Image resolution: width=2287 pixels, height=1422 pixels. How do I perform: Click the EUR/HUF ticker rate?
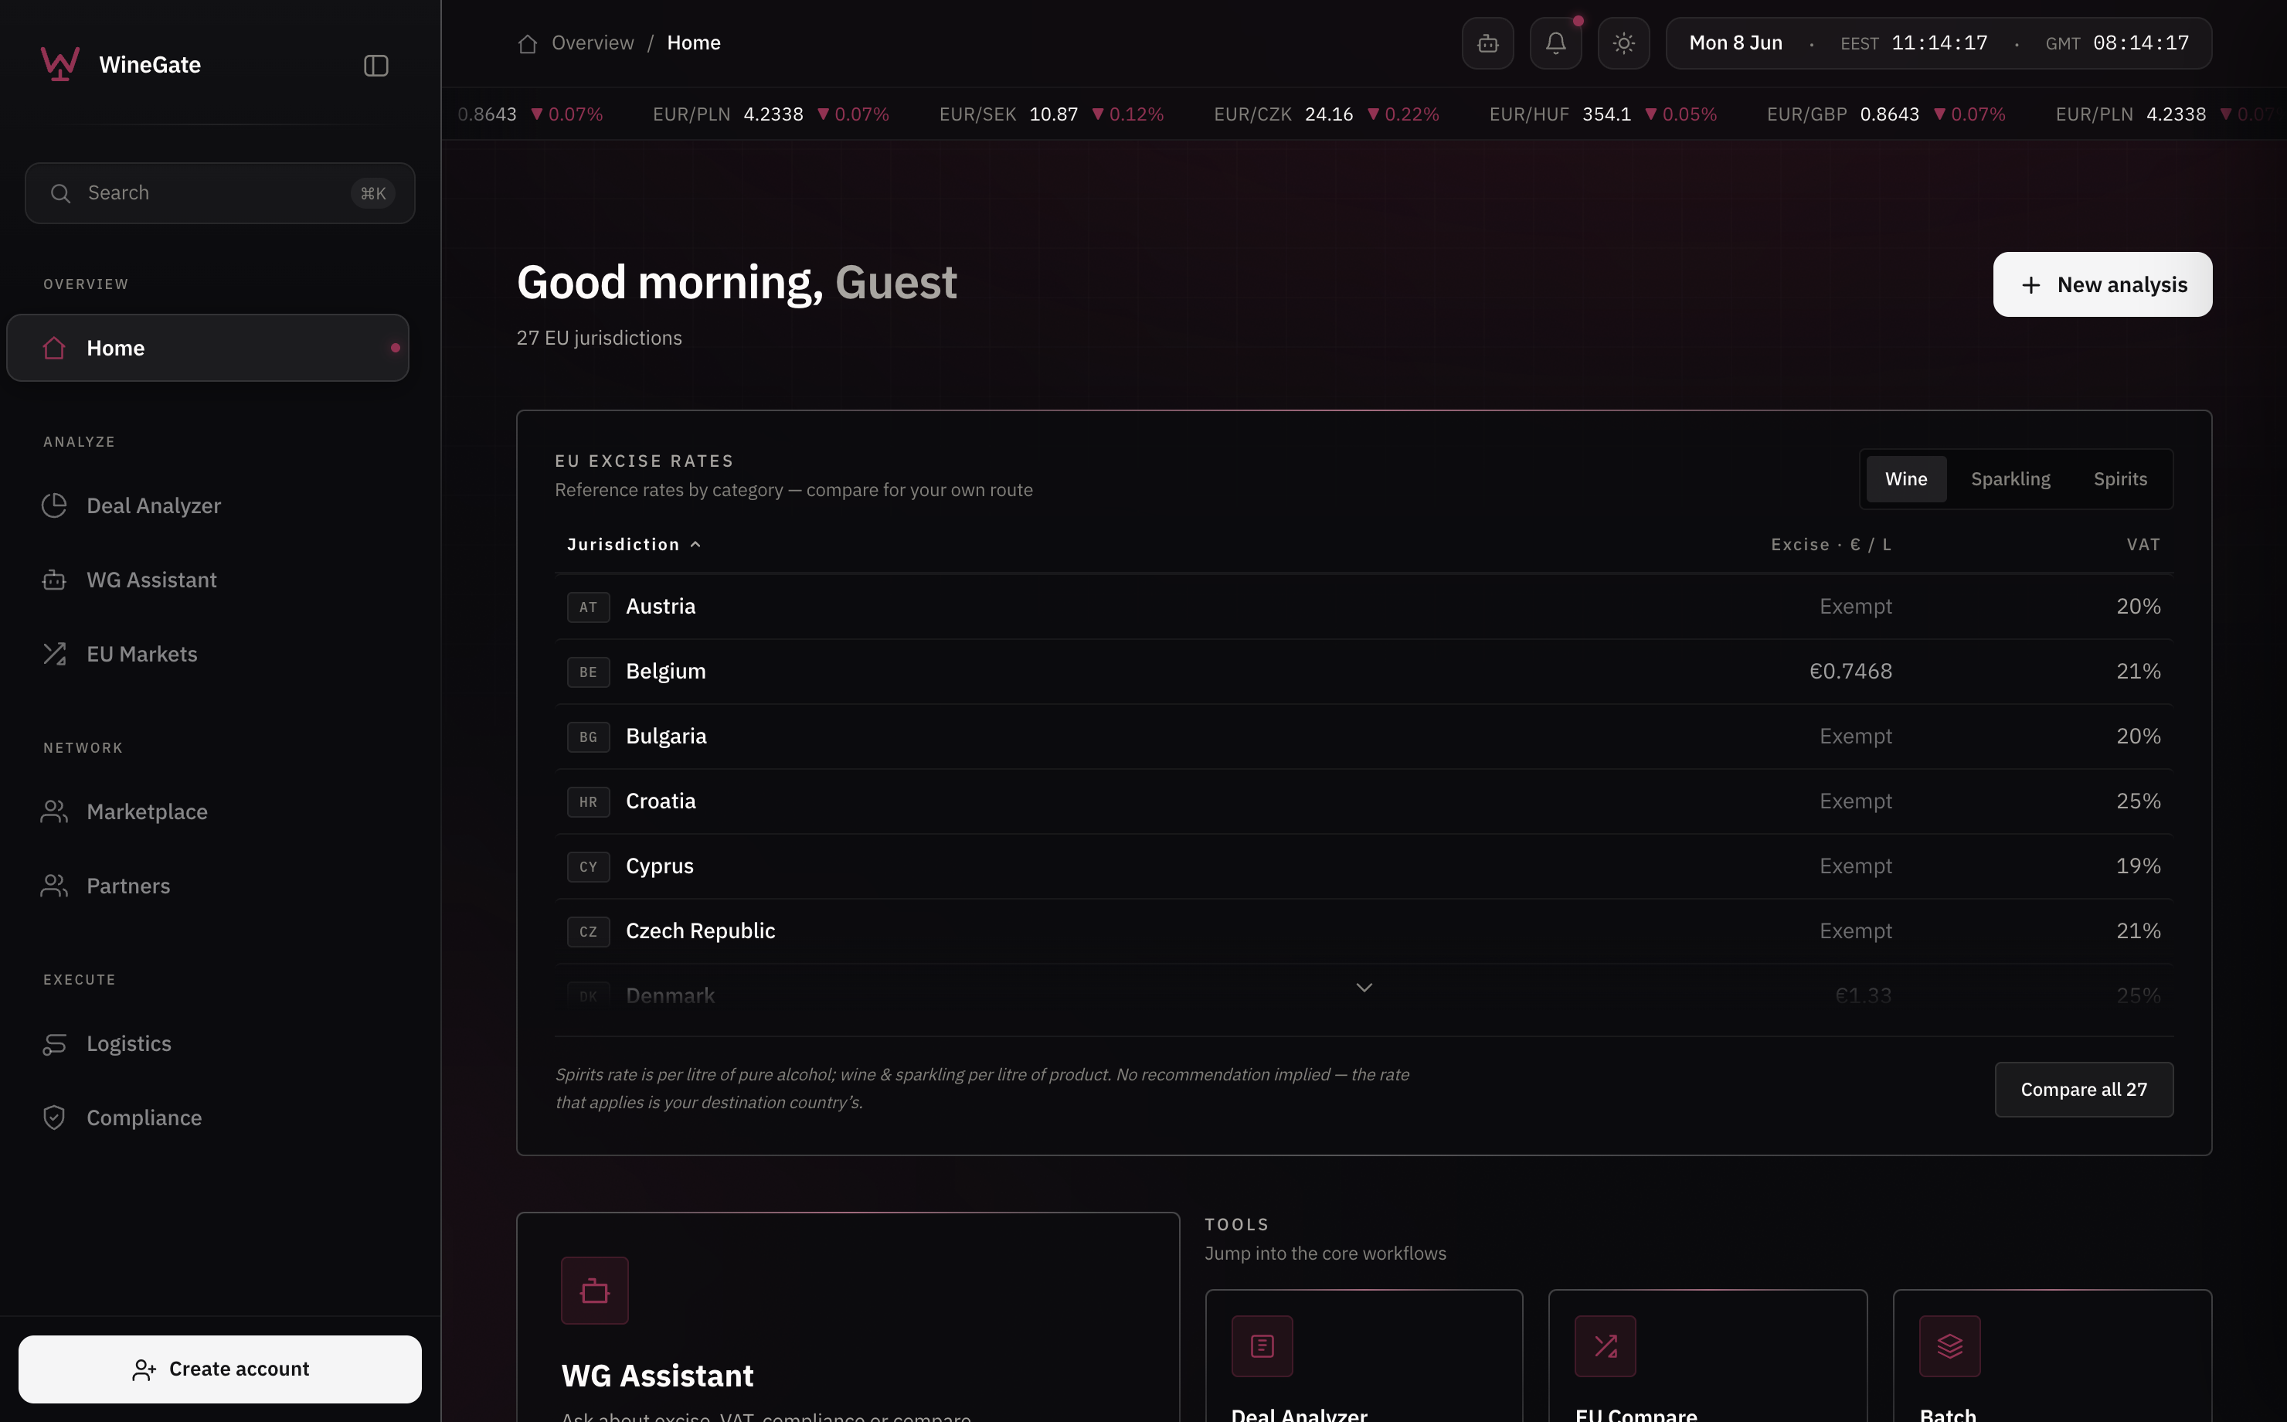click(1604, 114)
